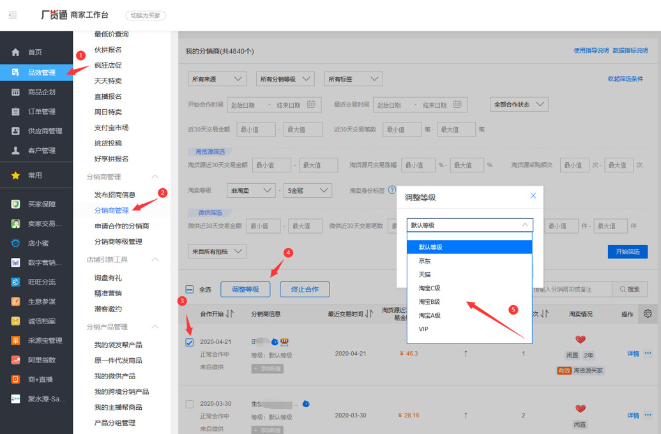Click the blue 开始筛选 button
Viewport: 661px width, 434px height.
(x=627, y=251)
